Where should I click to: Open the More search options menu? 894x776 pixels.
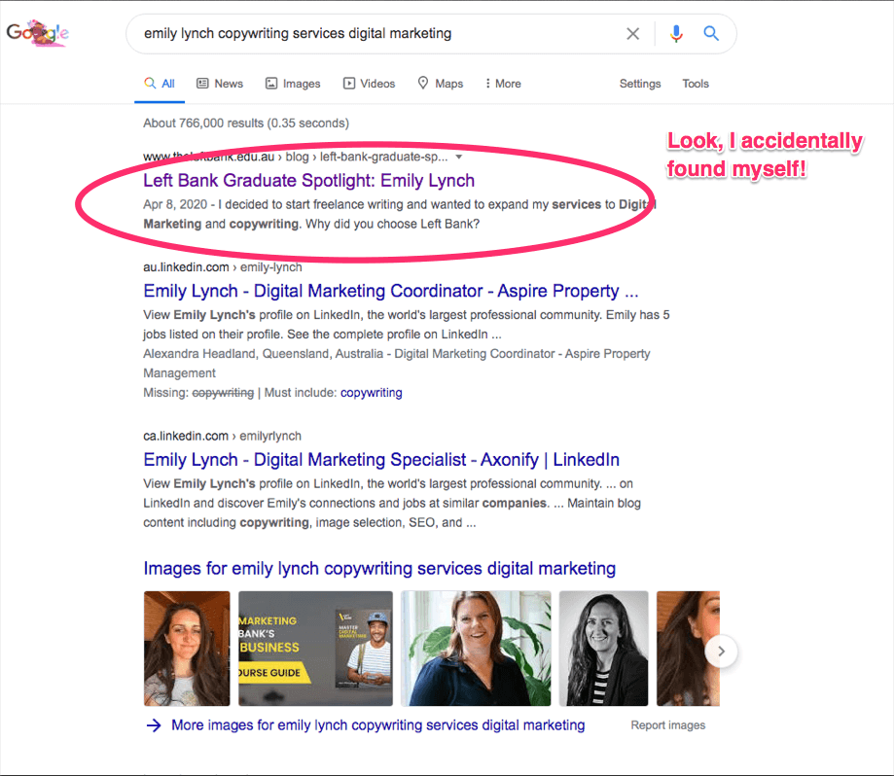tap(503, 84)
